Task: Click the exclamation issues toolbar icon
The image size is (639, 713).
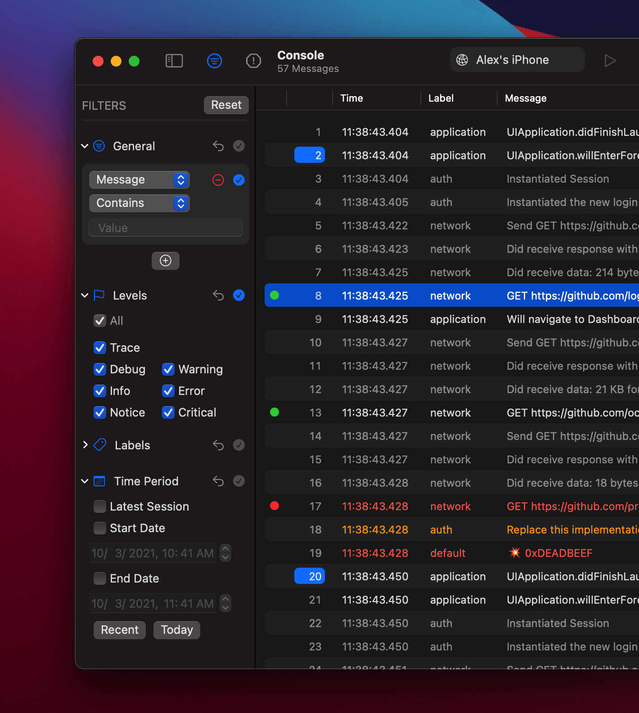Action: pyautogui.click(x=253, y=61)
